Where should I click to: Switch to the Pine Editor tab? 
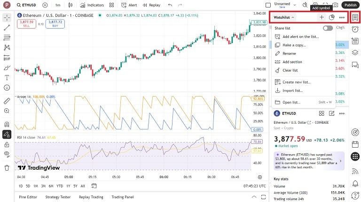[28, 197]
